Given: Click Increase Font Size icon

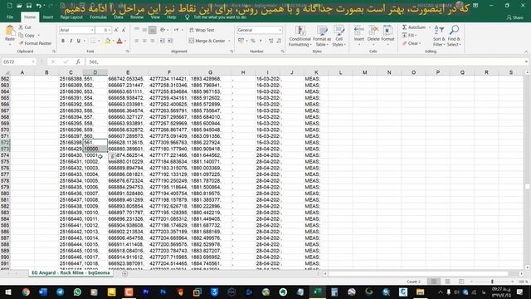Looking at the screenshot, I should [116, 30].
